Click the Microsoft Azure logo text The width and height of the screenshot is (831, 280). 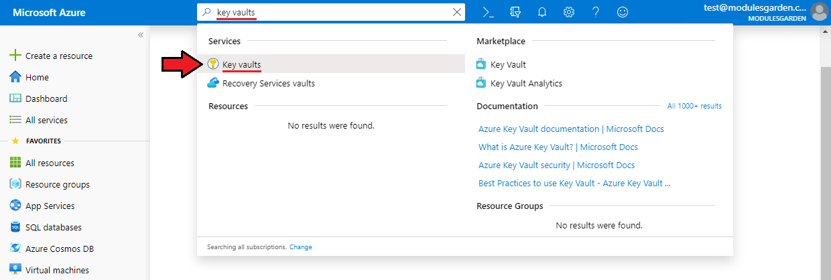pyautogui.click(x=49, y=12)
